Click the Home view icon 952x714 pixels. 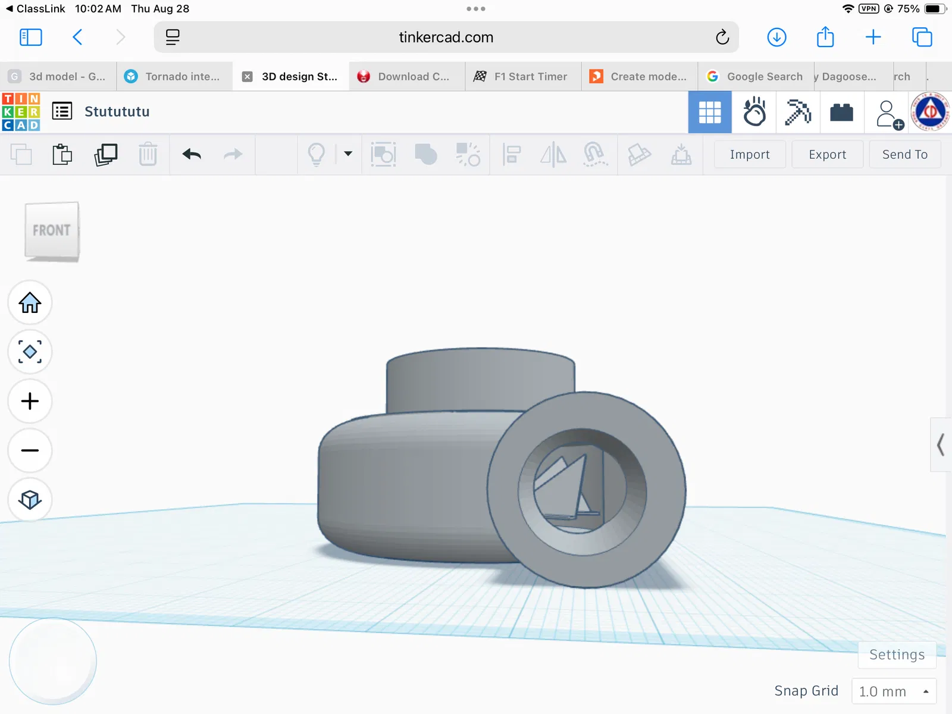point(30,303)
